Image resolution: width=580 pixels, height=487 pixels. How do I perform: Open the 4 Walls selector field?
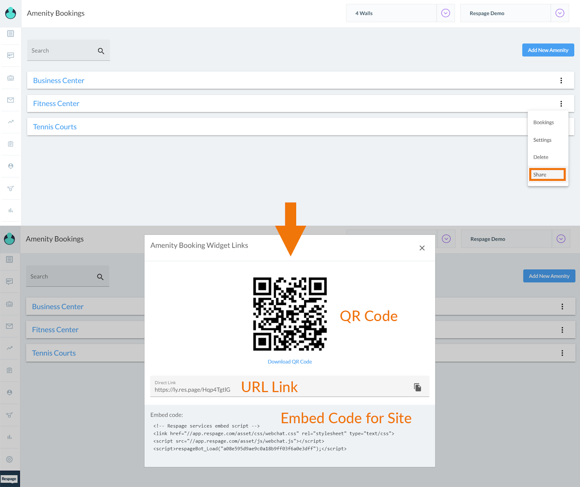[x=391, y=13]
